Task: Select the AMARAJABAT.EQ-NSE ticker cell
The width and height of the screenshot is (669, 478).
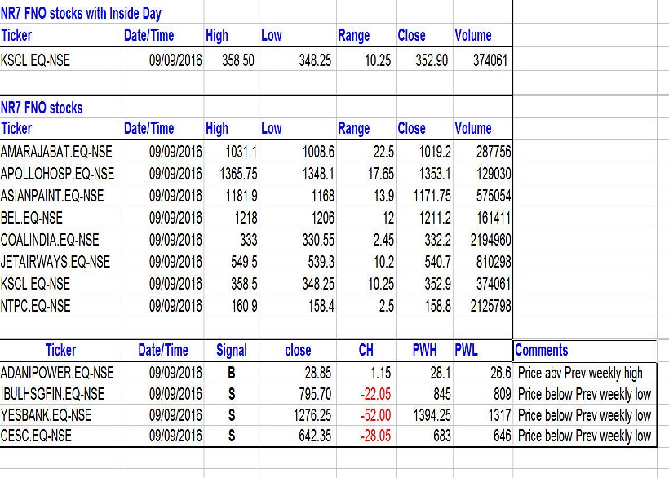Action: pyautogui.click(x=57, y=152)
